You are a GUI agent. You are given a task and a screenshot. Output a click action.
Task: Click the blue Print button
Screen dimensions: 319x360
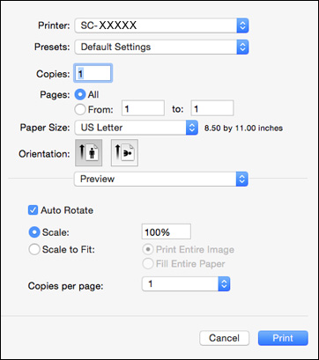click(x=283, y=338)
